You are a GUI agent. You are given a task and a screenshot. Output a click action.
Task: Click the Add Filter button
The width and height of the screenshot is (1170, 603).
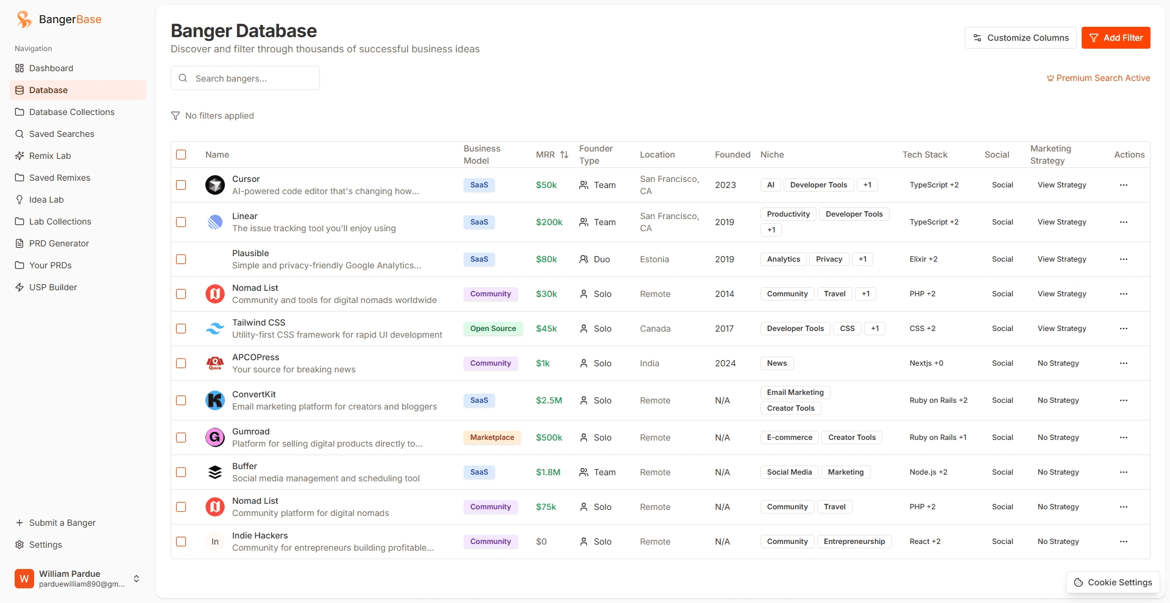pos(1116,38)
